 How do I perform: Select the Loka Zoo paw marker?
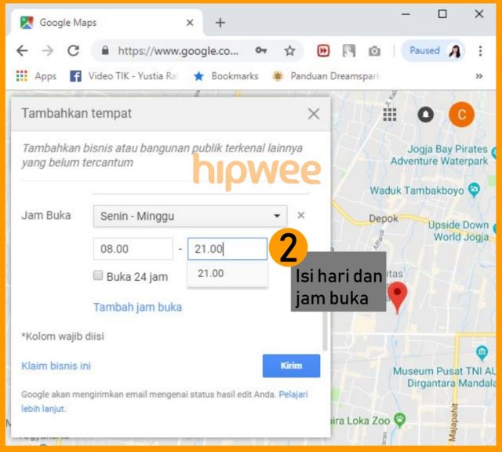point(399,419)
